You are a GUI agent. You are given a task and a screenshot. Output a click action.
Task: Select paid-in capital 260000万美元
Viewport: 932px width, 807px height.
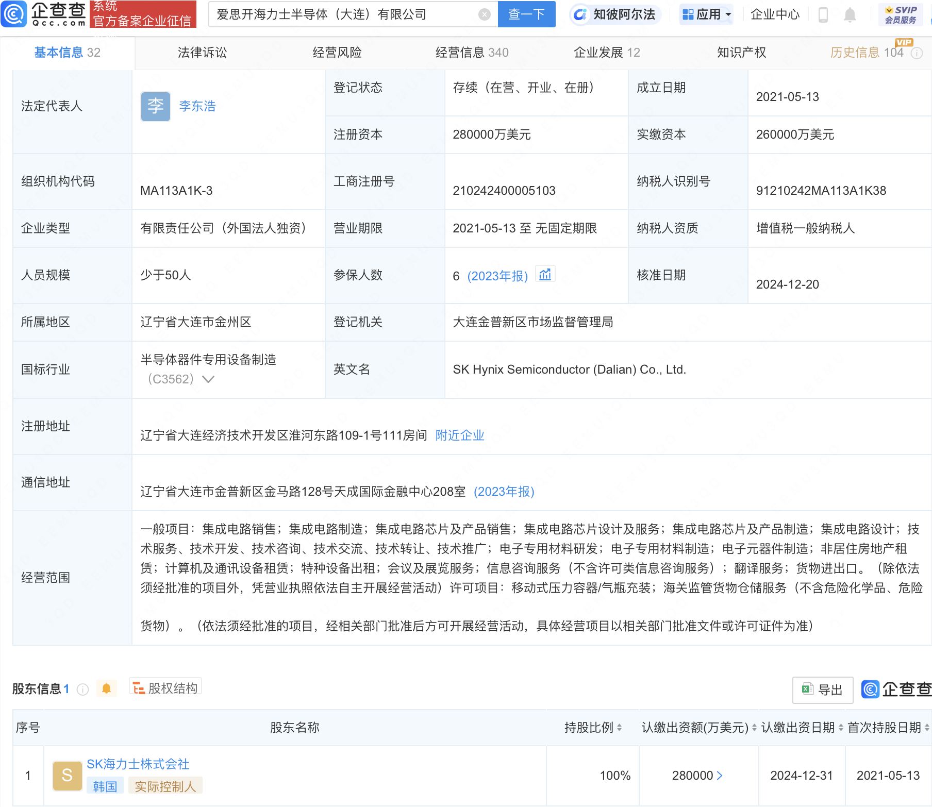coord(794,134)
